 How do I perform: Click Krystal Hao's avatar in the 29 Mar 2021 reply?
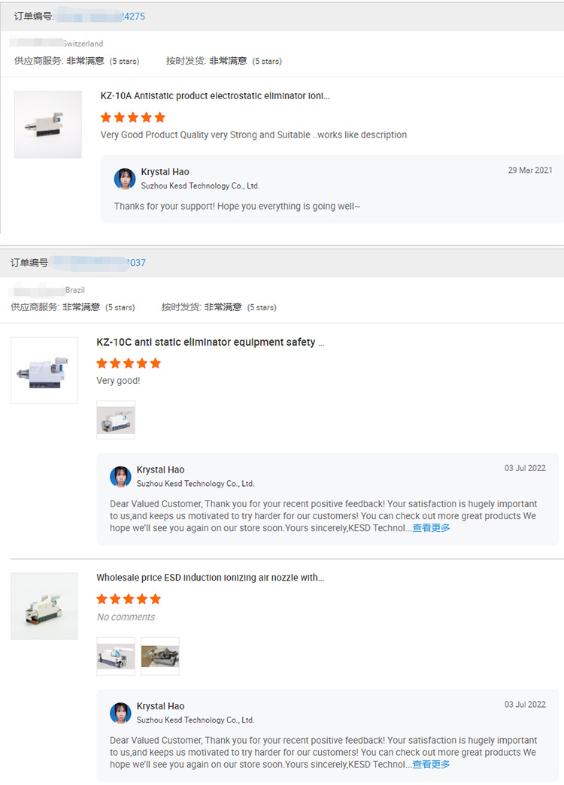click(125, 179)
